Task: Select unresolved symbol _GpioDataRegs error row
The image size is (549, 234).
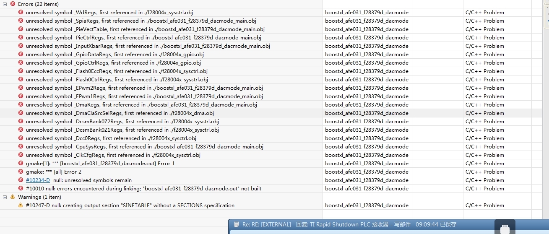Action: [x=274, y=54]
